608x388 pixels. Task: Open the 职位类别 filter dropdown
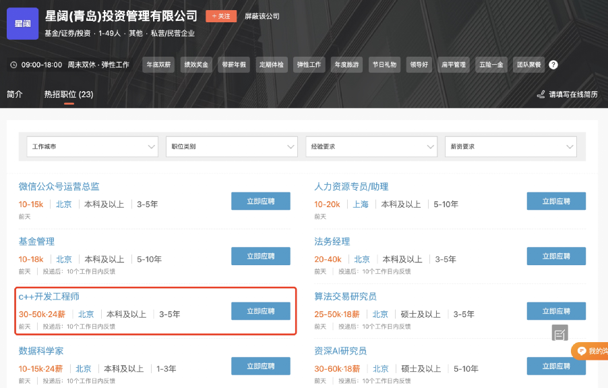coord(231,146)
